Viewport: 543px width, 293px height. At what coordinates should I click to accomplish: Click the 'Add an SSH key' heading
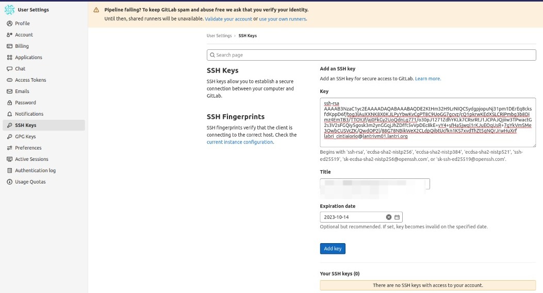[338, 69]
